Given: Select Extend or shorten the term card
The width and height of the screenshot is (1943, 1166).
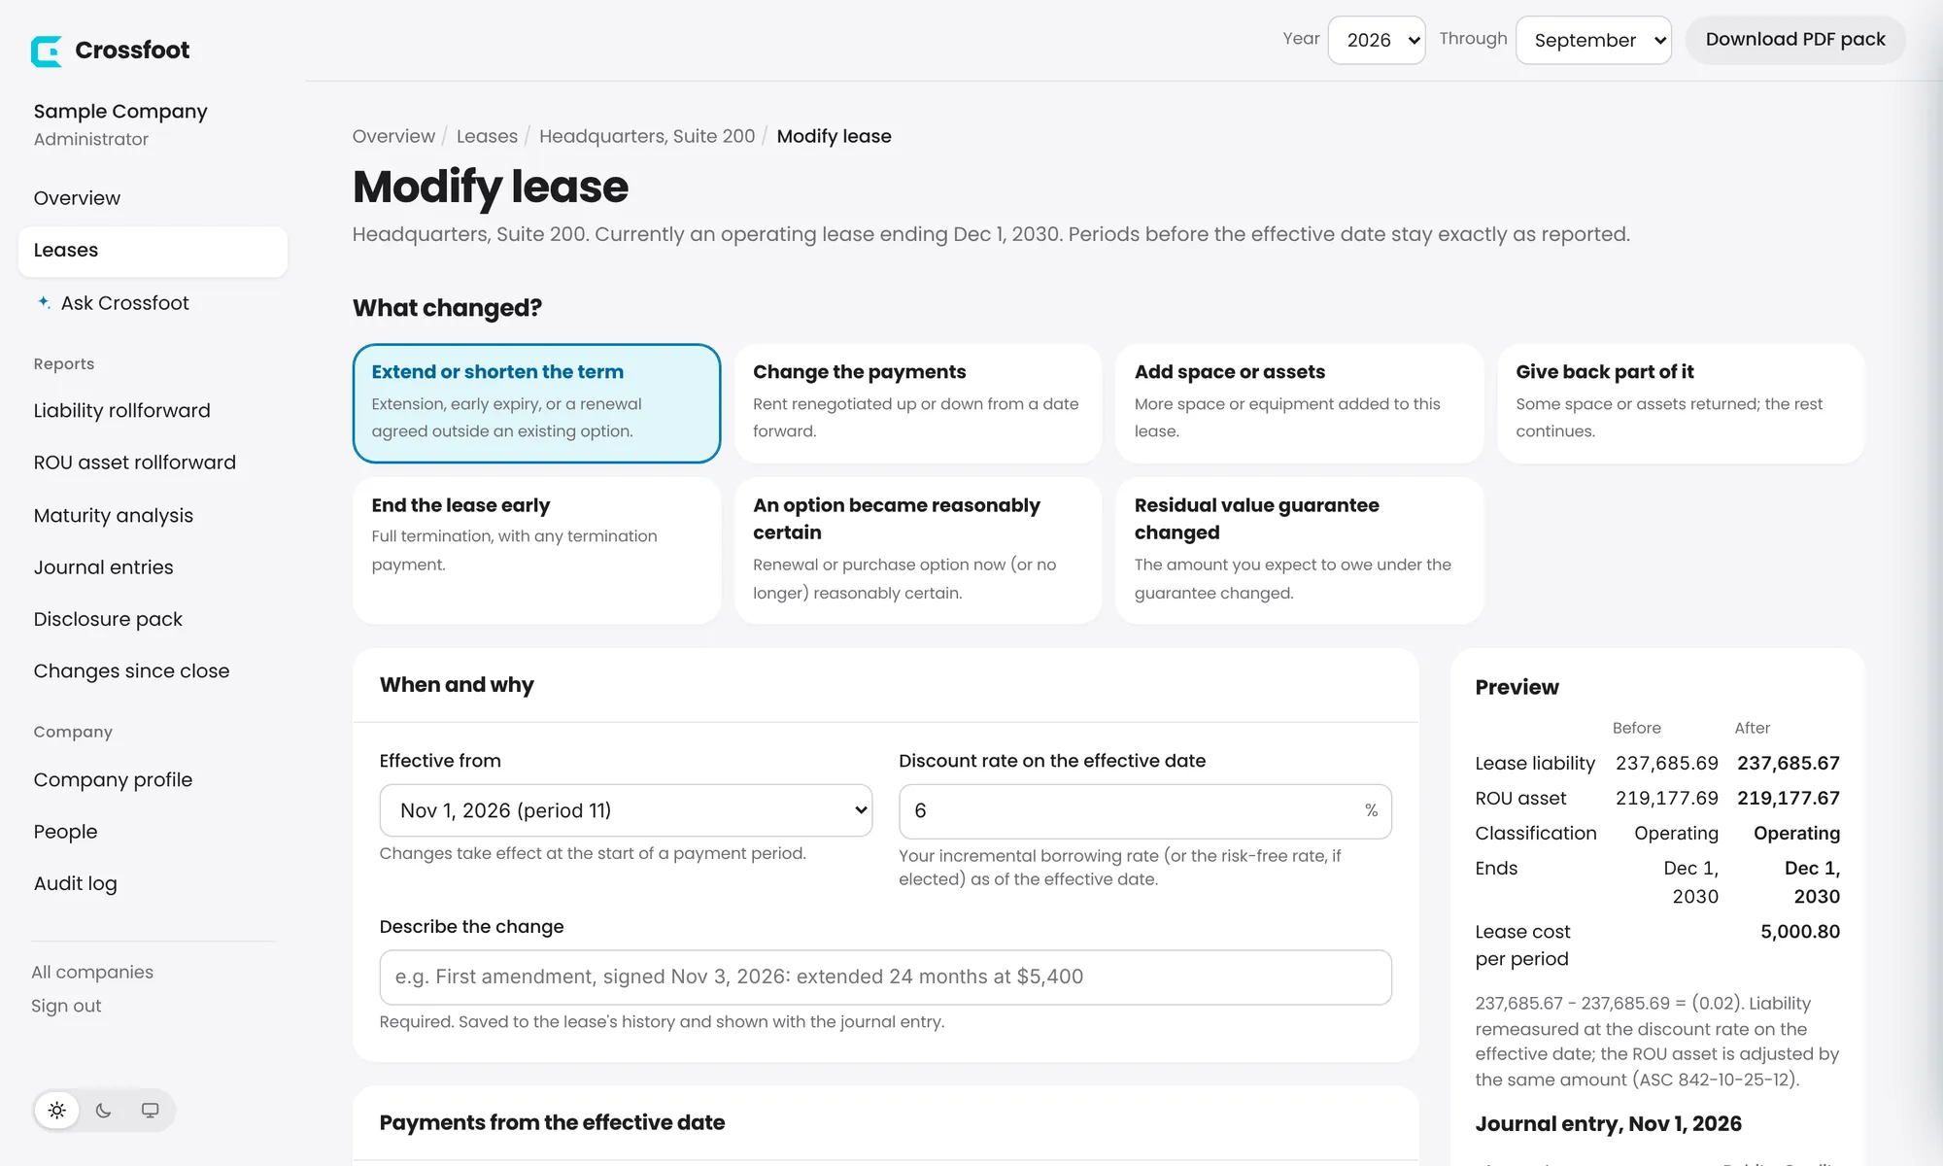Looking at the screenshot, I should coord(536,403).
